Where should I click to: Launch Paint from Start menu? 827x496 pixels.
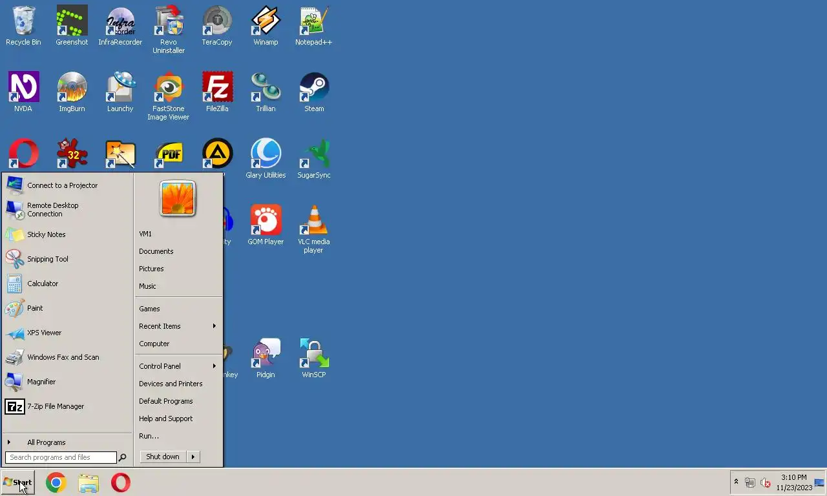pyautogui.click(x=68, y=308)
